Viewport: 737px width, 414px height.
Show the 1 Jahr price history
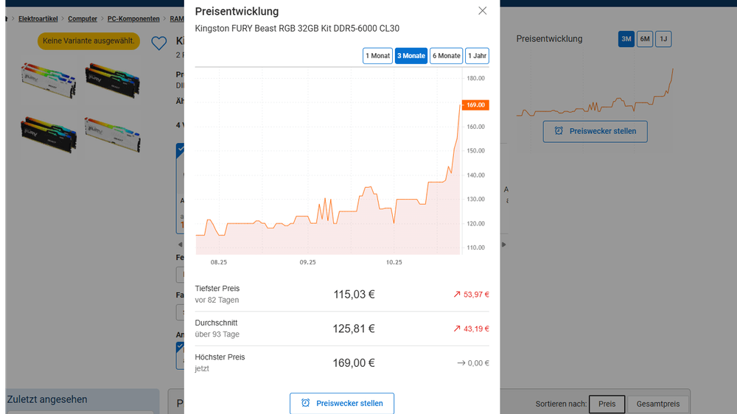click(478, 56)
